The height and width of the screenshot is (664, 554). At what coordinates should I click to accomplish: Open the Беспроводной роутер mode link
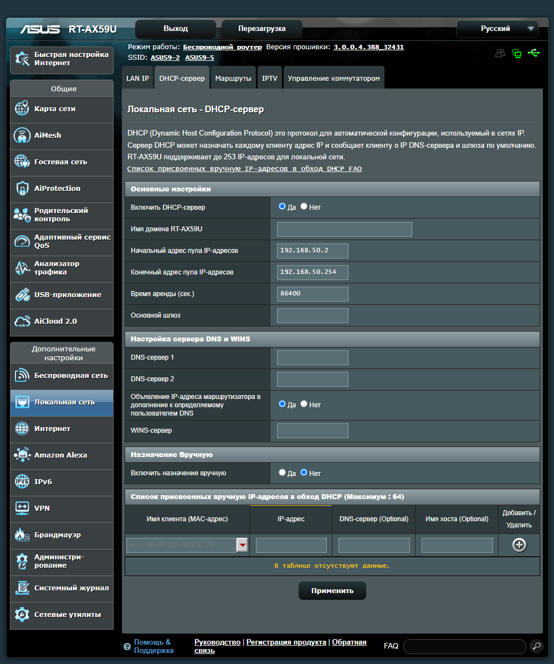tap(223, 48)
